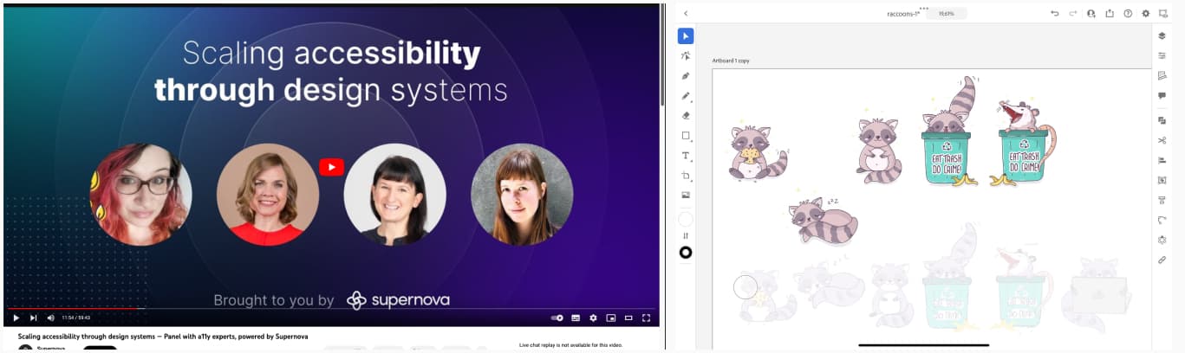The height and width of the screenshot is (353, 1185).
Task: Toggle theater mode on the video player
Action: [x=628, y=318]
